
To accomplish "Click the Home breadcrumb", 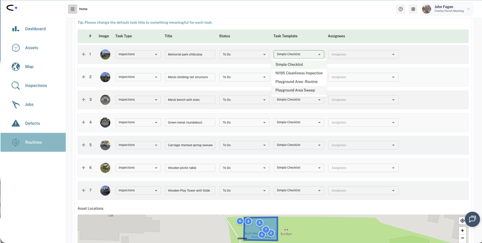I will [83, 9].
